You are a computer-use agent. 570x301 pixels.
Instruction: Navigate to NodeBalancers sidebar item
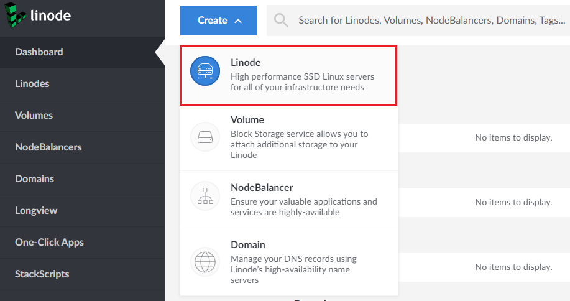pyautogui.click(x=48, y=147)
